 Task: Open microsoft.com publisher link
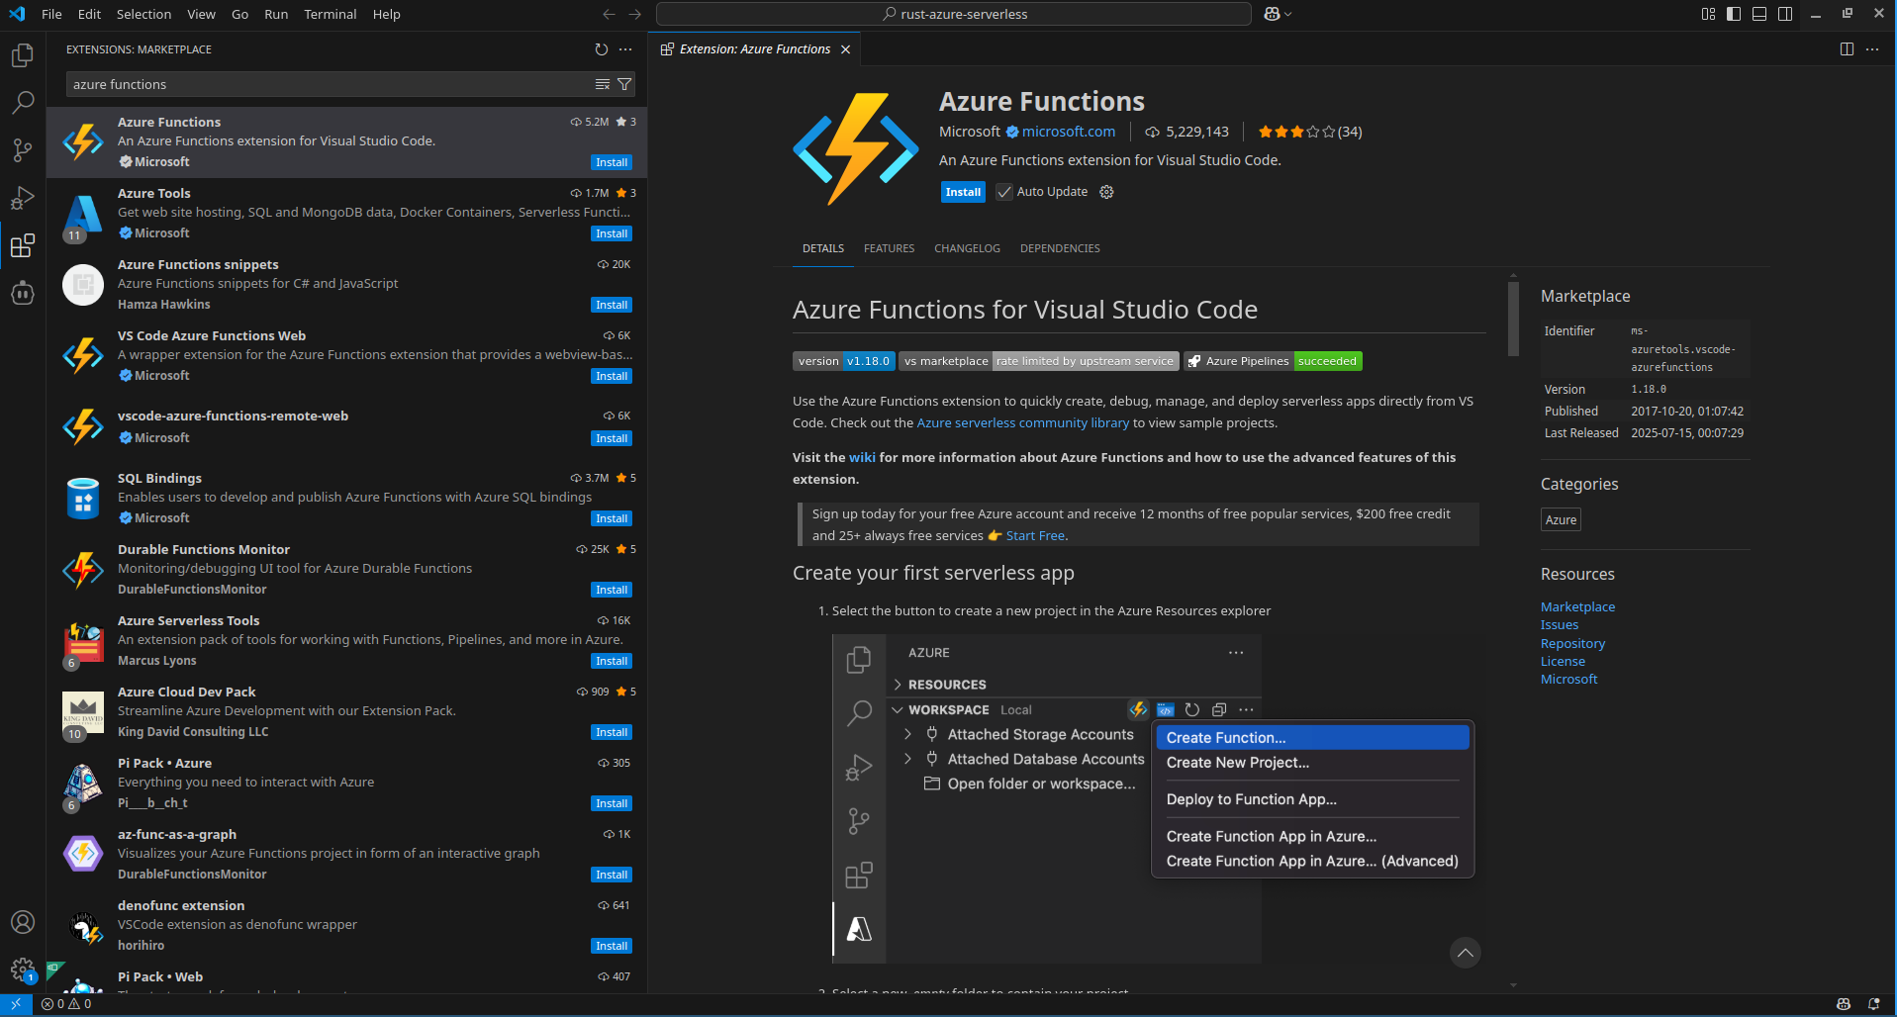[x=1068, y=132]
